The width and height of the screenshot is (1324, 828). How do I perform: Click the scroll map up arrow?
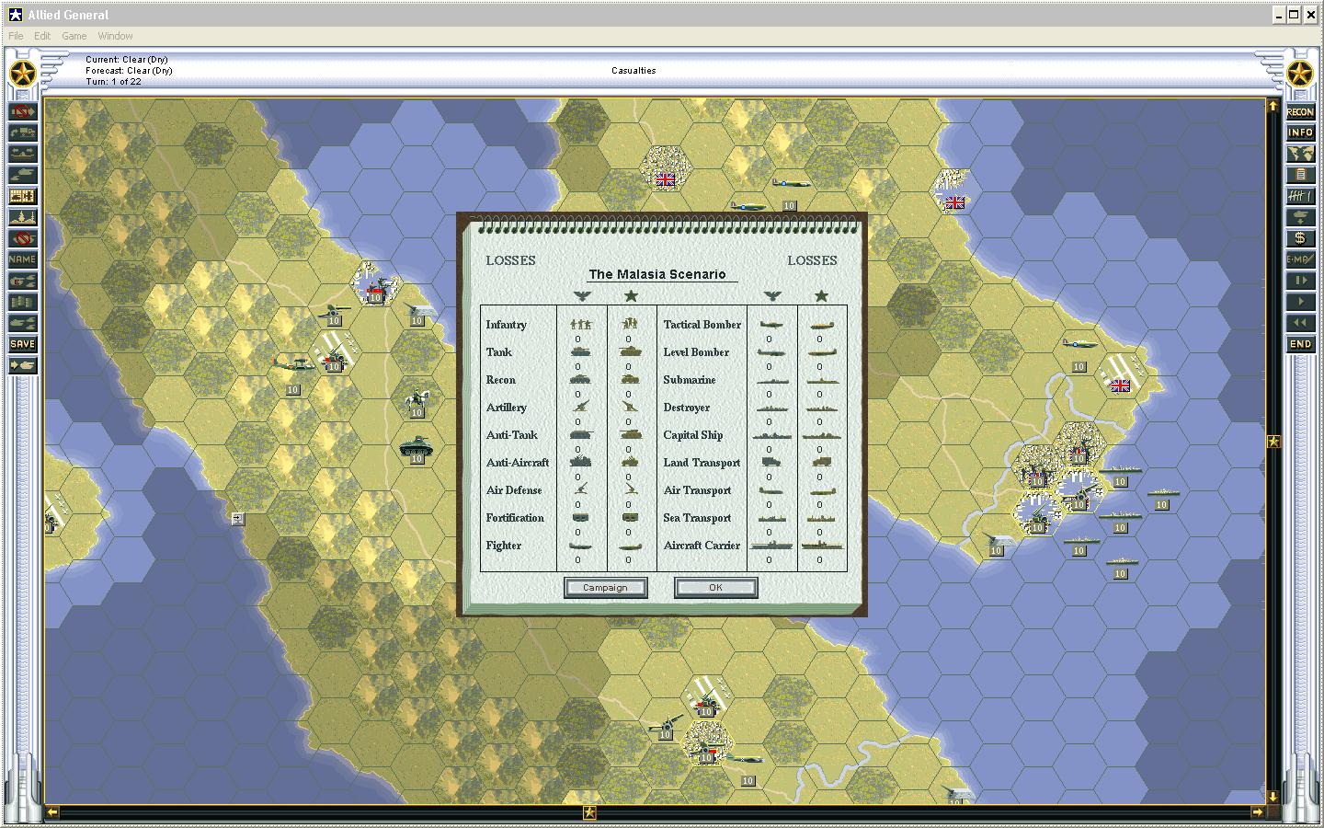(x=1273, y=106)
